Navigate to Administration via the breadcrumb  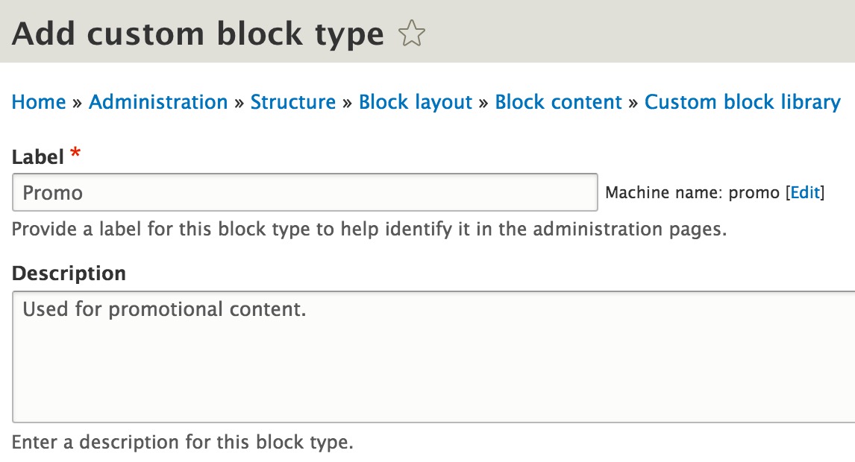[158, 102]
